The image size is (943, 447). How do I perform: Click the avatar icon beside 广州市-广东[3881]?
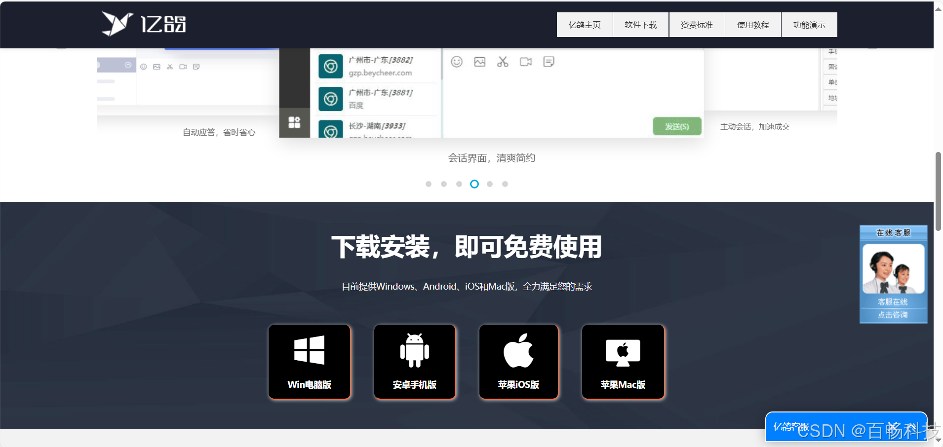click(x=331, y=99)
